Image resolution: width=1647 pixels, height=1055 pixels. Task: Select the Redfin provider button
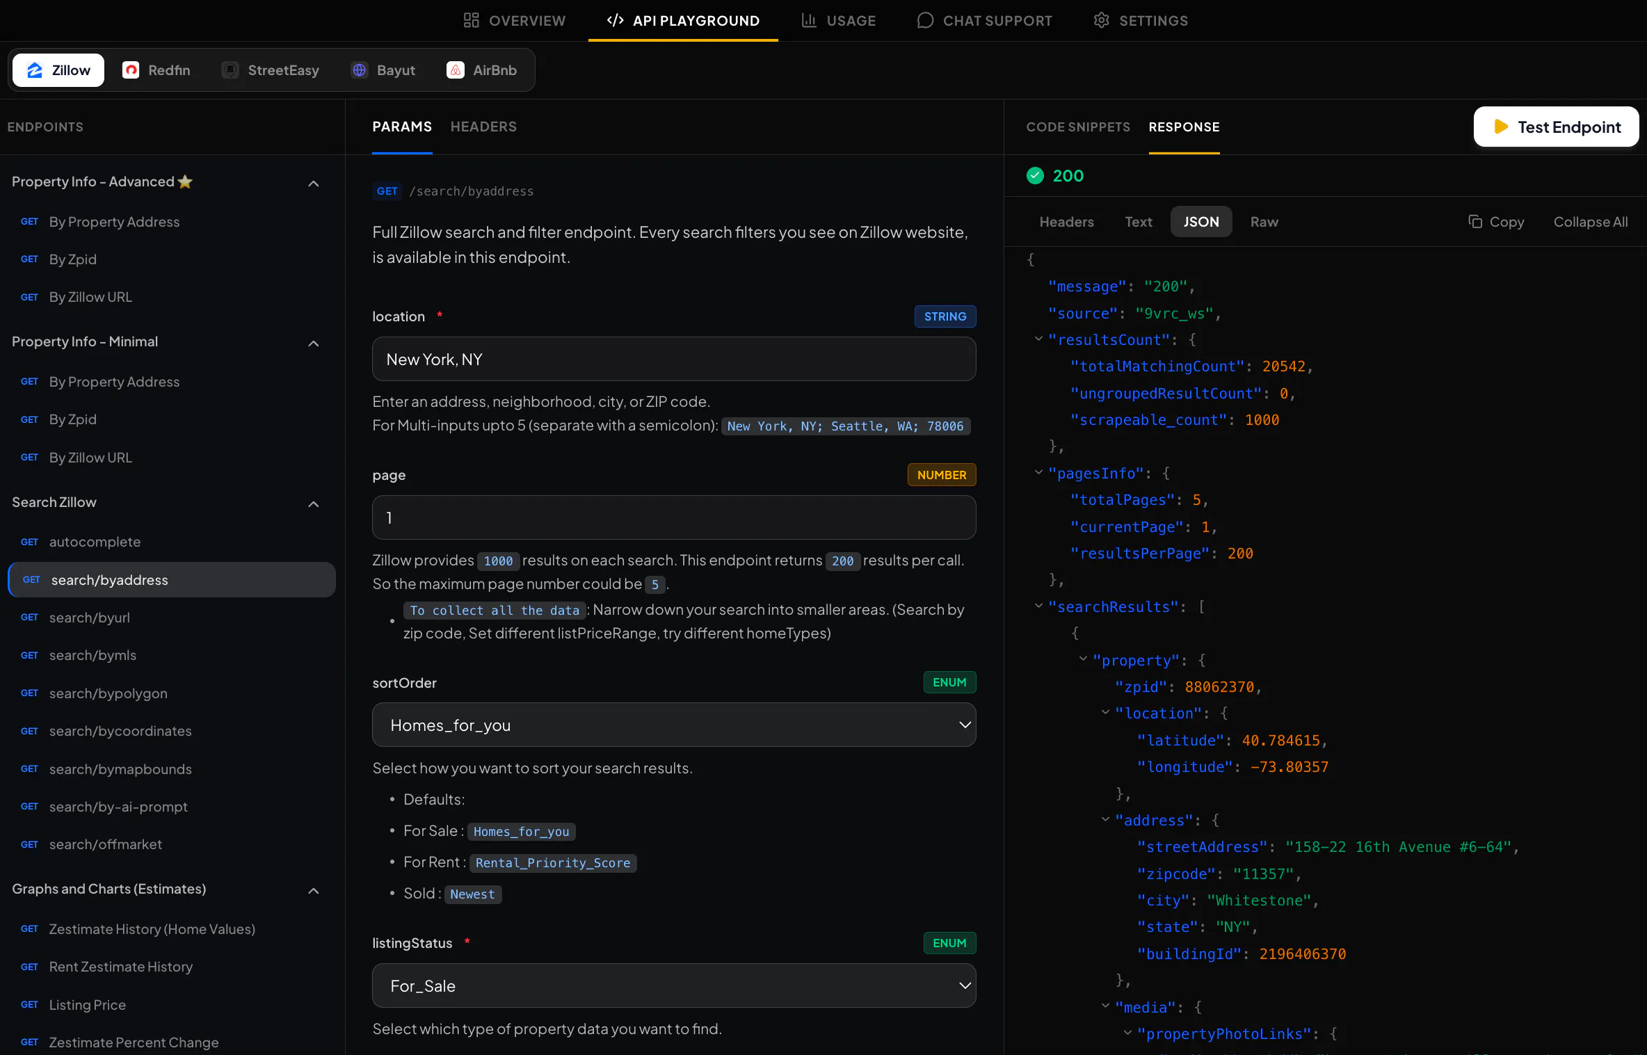156,70
